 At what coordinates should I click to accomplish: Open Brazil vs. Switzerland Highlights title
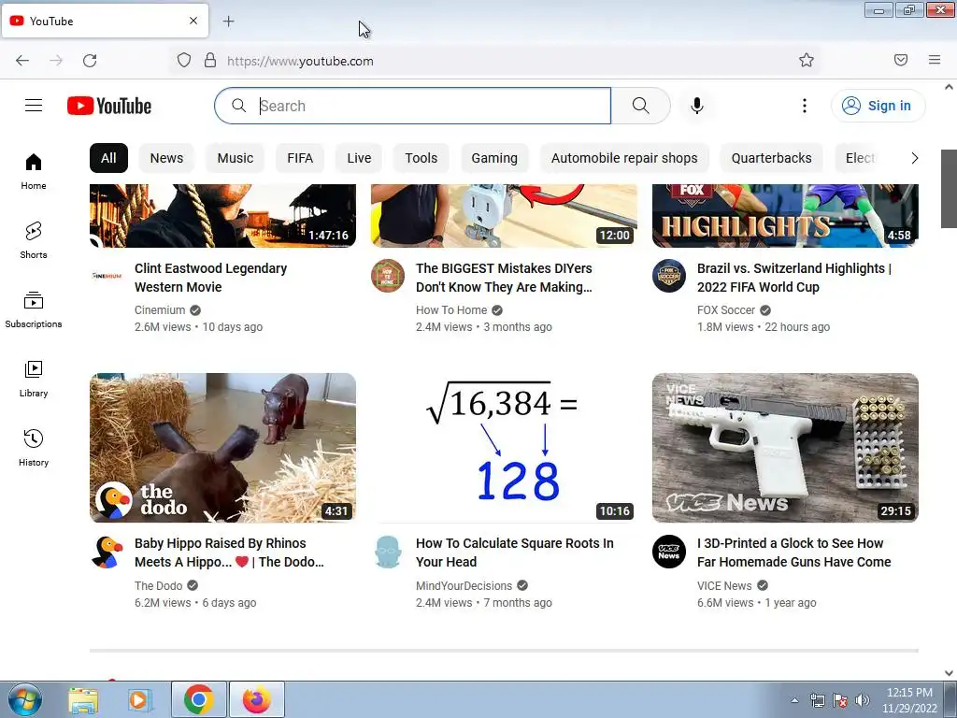[x=794, y=278]
